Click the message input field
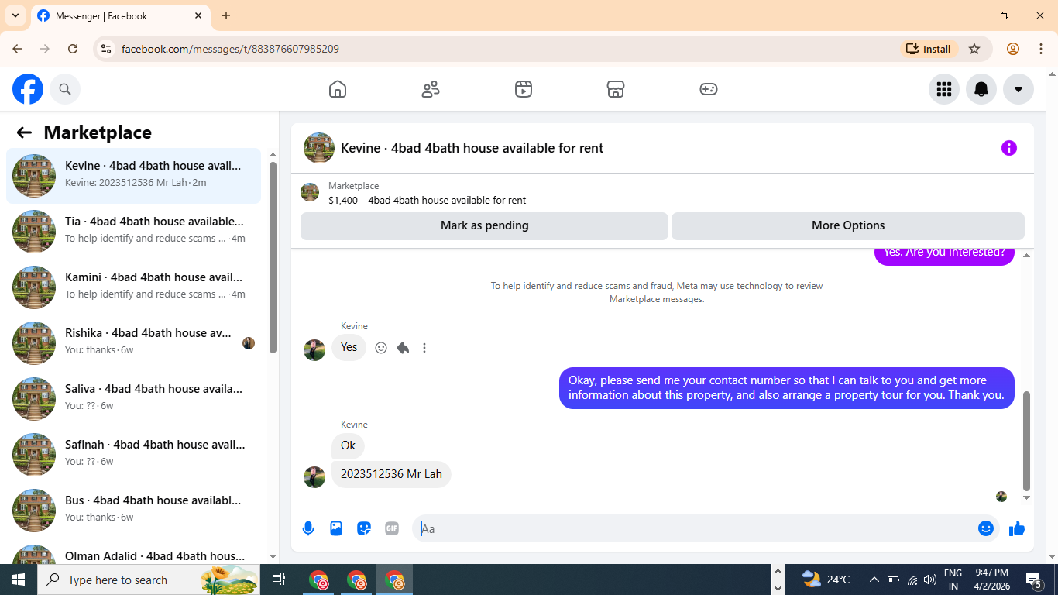The height and width of the screenshot is (595, 1058). point(697,528)
